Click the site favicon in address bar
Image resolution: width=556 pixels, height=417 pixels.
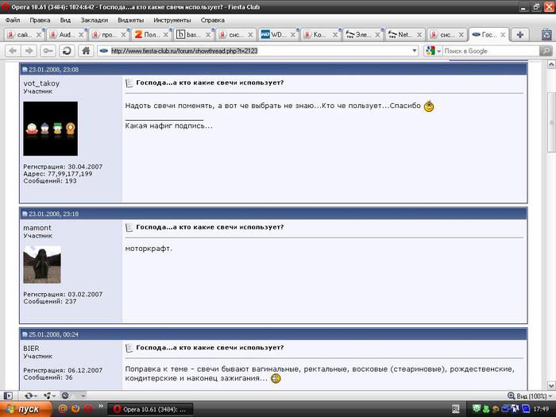coord(103,51)
